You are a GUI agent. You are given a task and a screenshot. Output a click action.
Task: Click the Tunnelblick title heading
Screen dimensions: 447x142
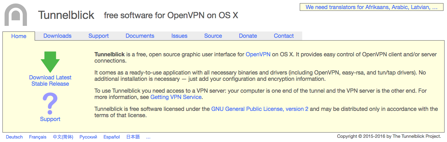pos(66,15)
